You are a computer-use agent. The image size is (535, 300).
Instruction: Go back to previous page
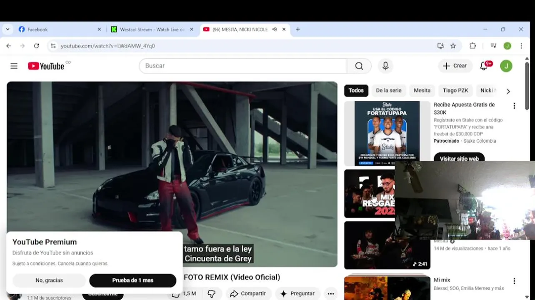9,46
